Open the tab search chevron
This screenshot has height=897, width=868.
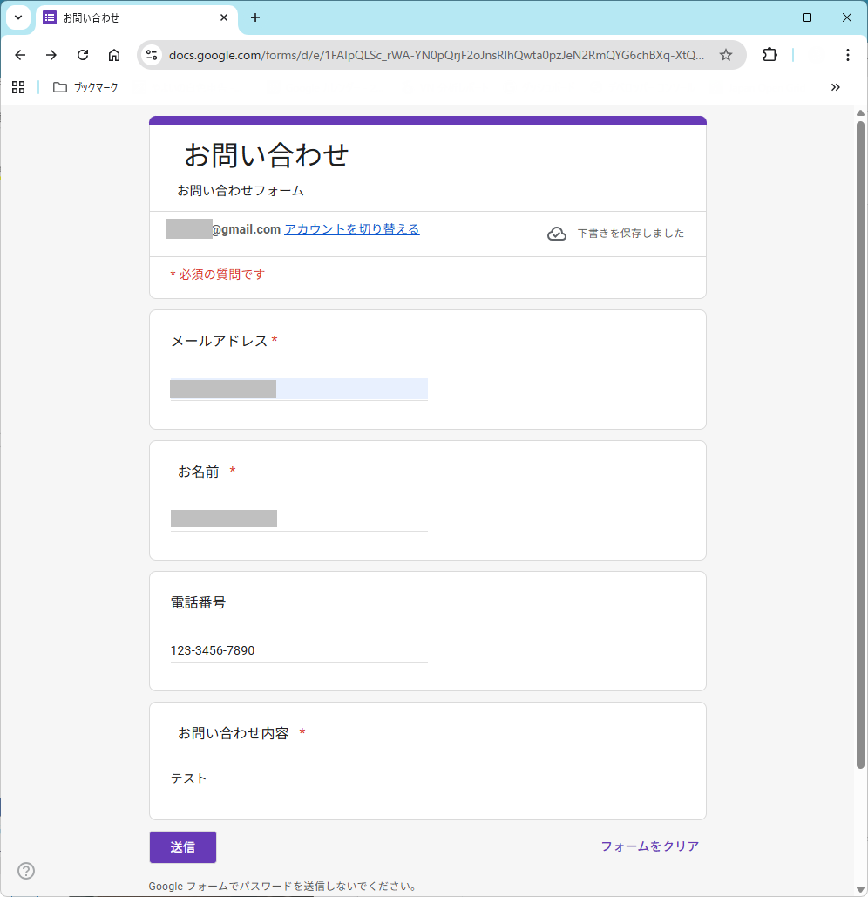click(x=18, y=17)
